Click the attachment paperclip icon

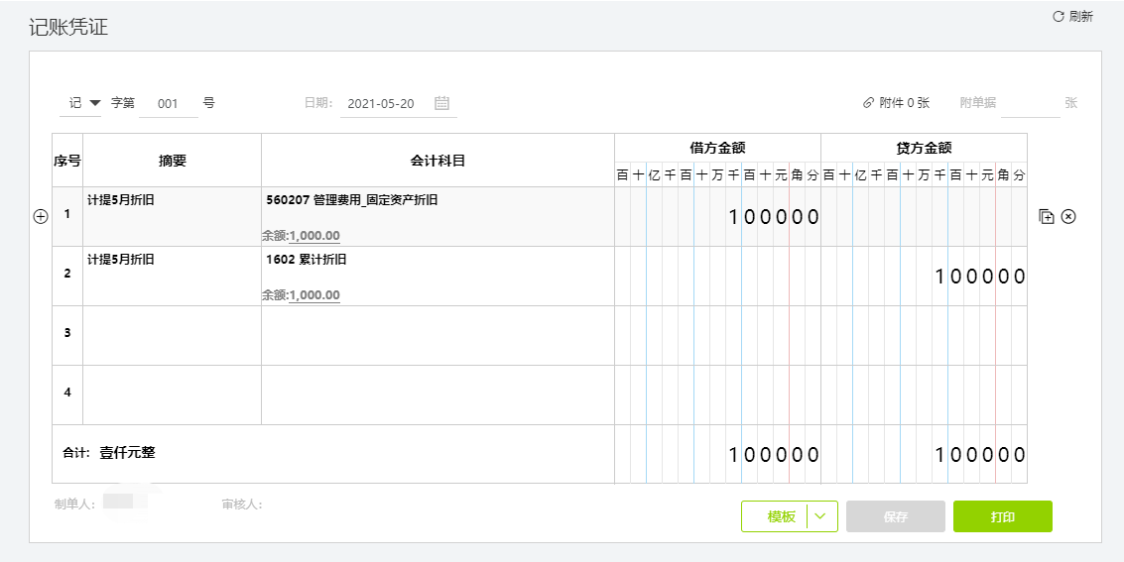coord(868,103)
